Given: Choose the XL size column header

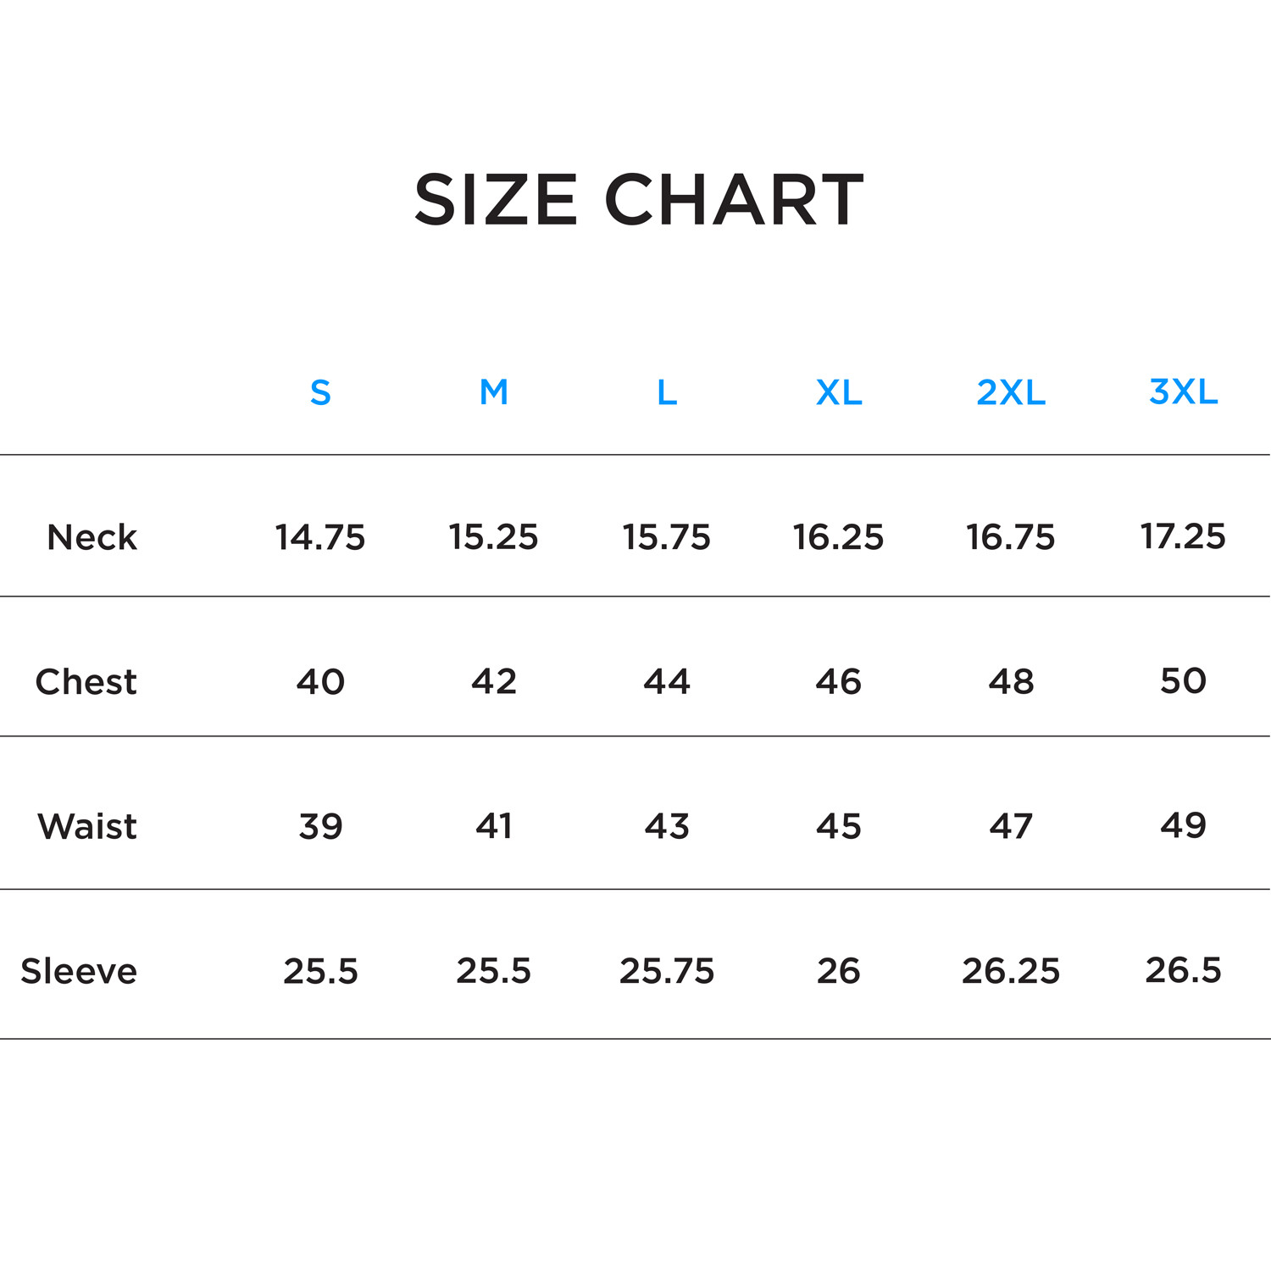Looking at the screenshot, I should coord(839,392).
